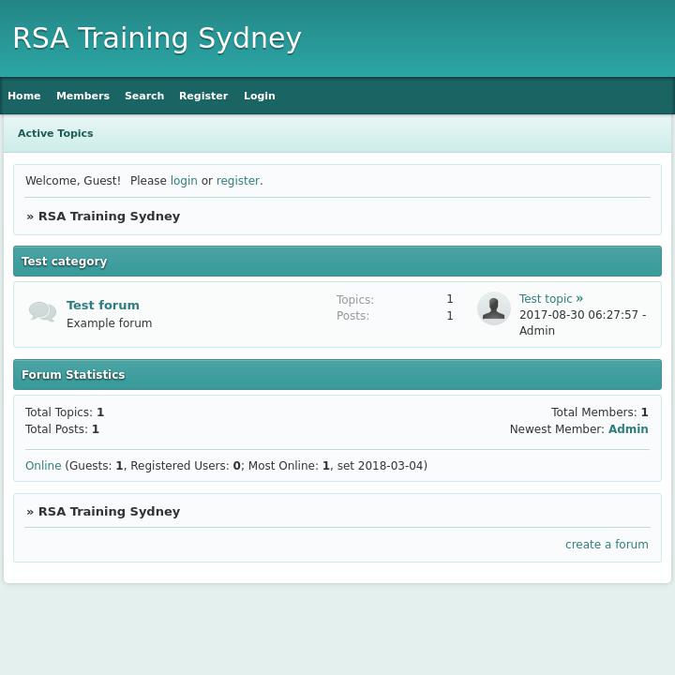The width and height of the screenshot is (675, 675).
Task: Open the Home menu item
Action: 24,96
